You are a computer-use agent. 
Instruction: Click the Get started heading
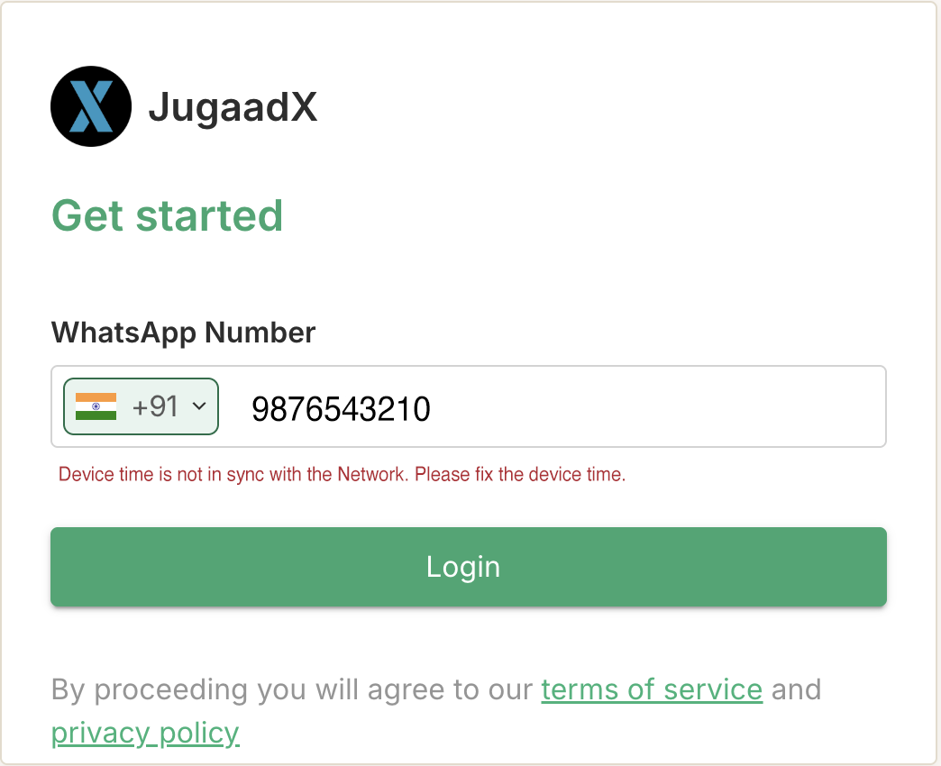coord(168,215)
